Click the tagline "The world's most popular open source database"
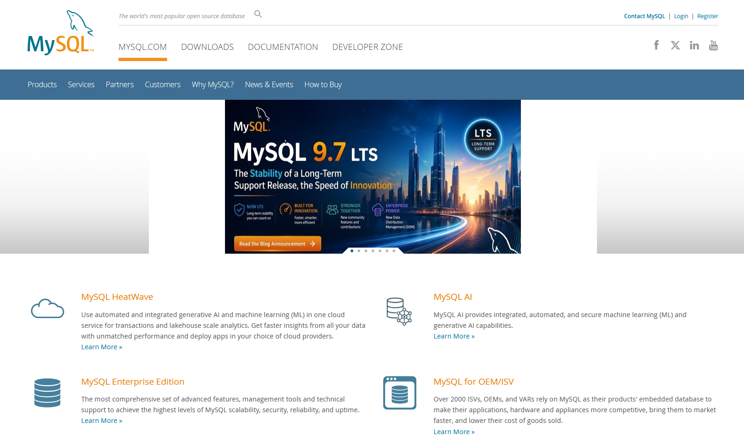This screenshot has width=744, height=436. [x=182, y=16]
